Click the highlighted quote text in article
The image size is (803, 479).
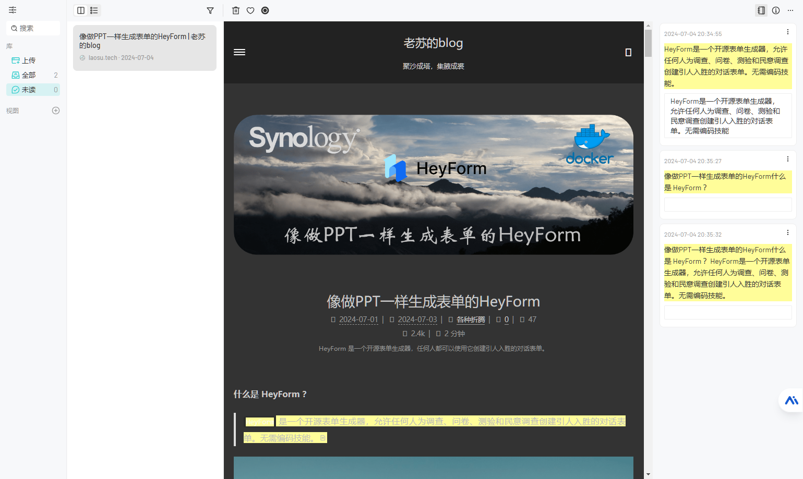click(434, 429)
